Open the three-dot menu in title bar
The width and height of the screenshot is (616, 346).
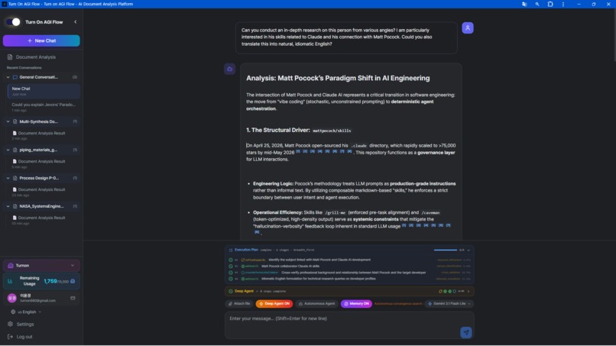click(563, 4)
